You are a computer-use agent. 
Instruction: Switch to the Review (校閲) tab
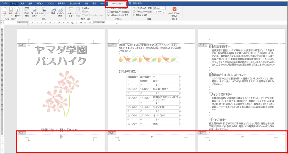tap(86, 4)
